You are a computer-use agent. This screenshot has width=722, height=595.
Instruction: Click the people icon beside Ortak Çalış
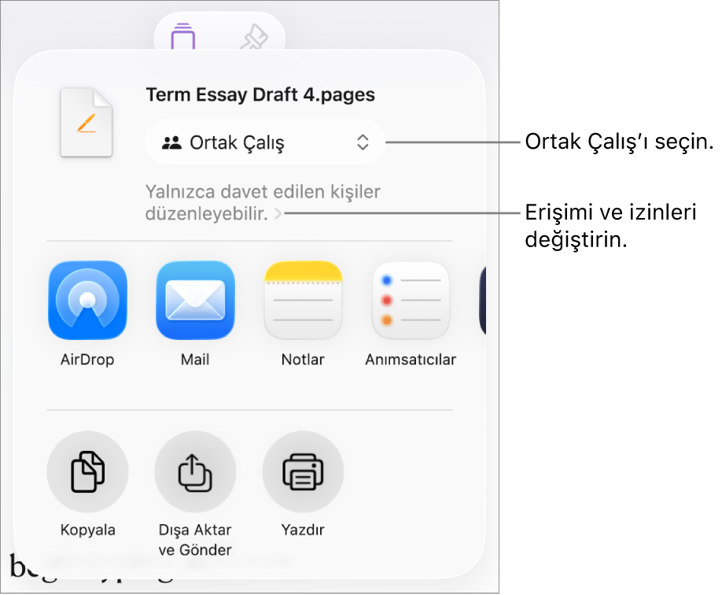click(171, 143)
